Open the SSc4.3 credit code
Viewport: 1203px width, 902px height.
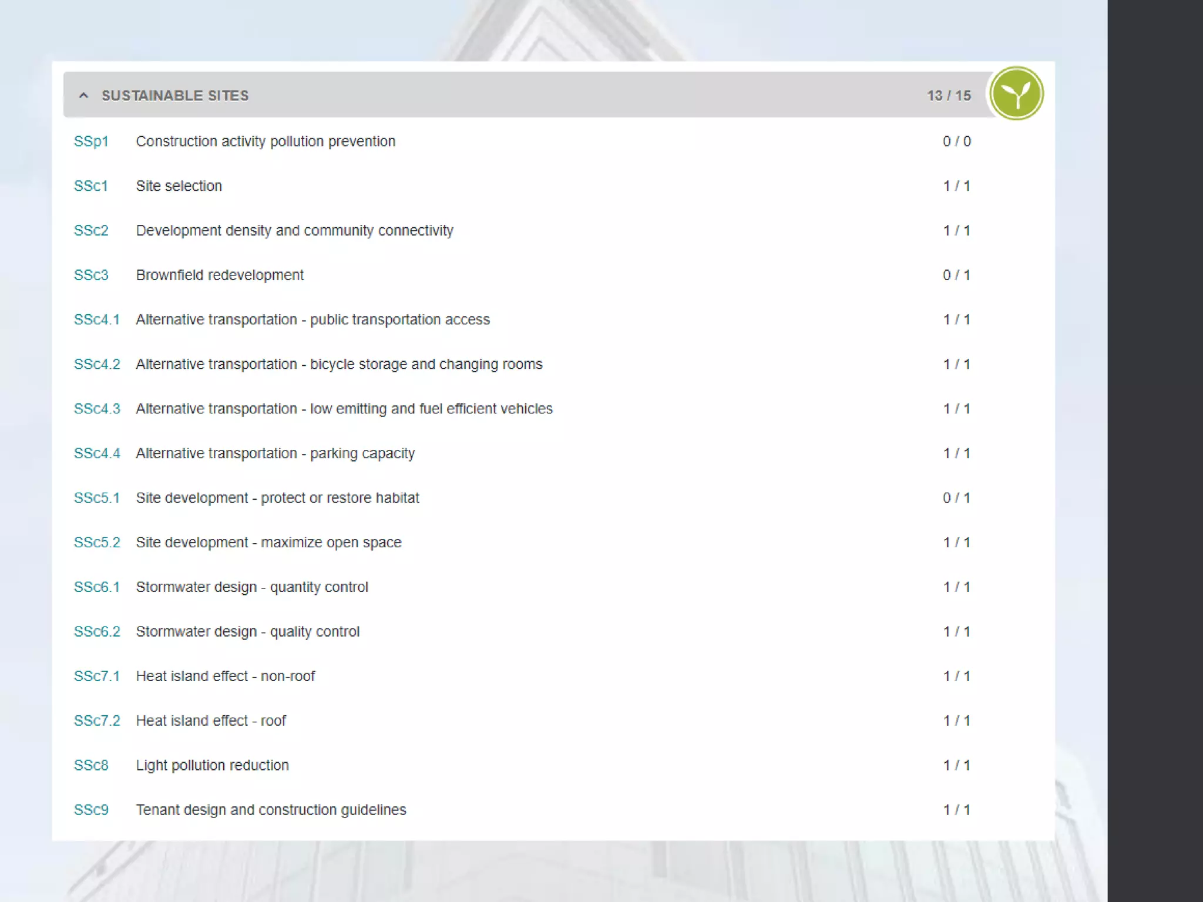[x=96, y=409]
